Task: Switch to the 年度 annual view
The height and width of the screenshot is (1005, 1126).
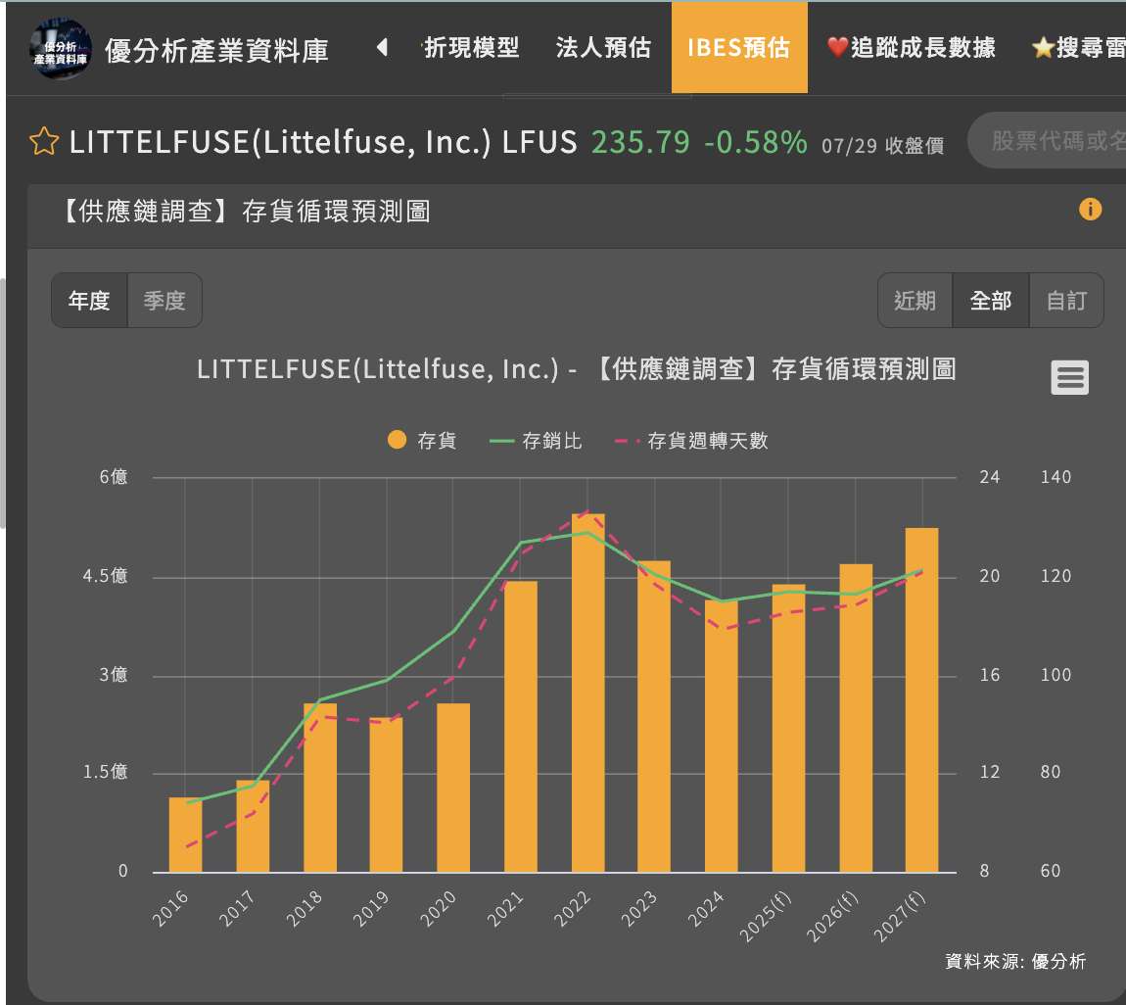Action: coord(89,301)
